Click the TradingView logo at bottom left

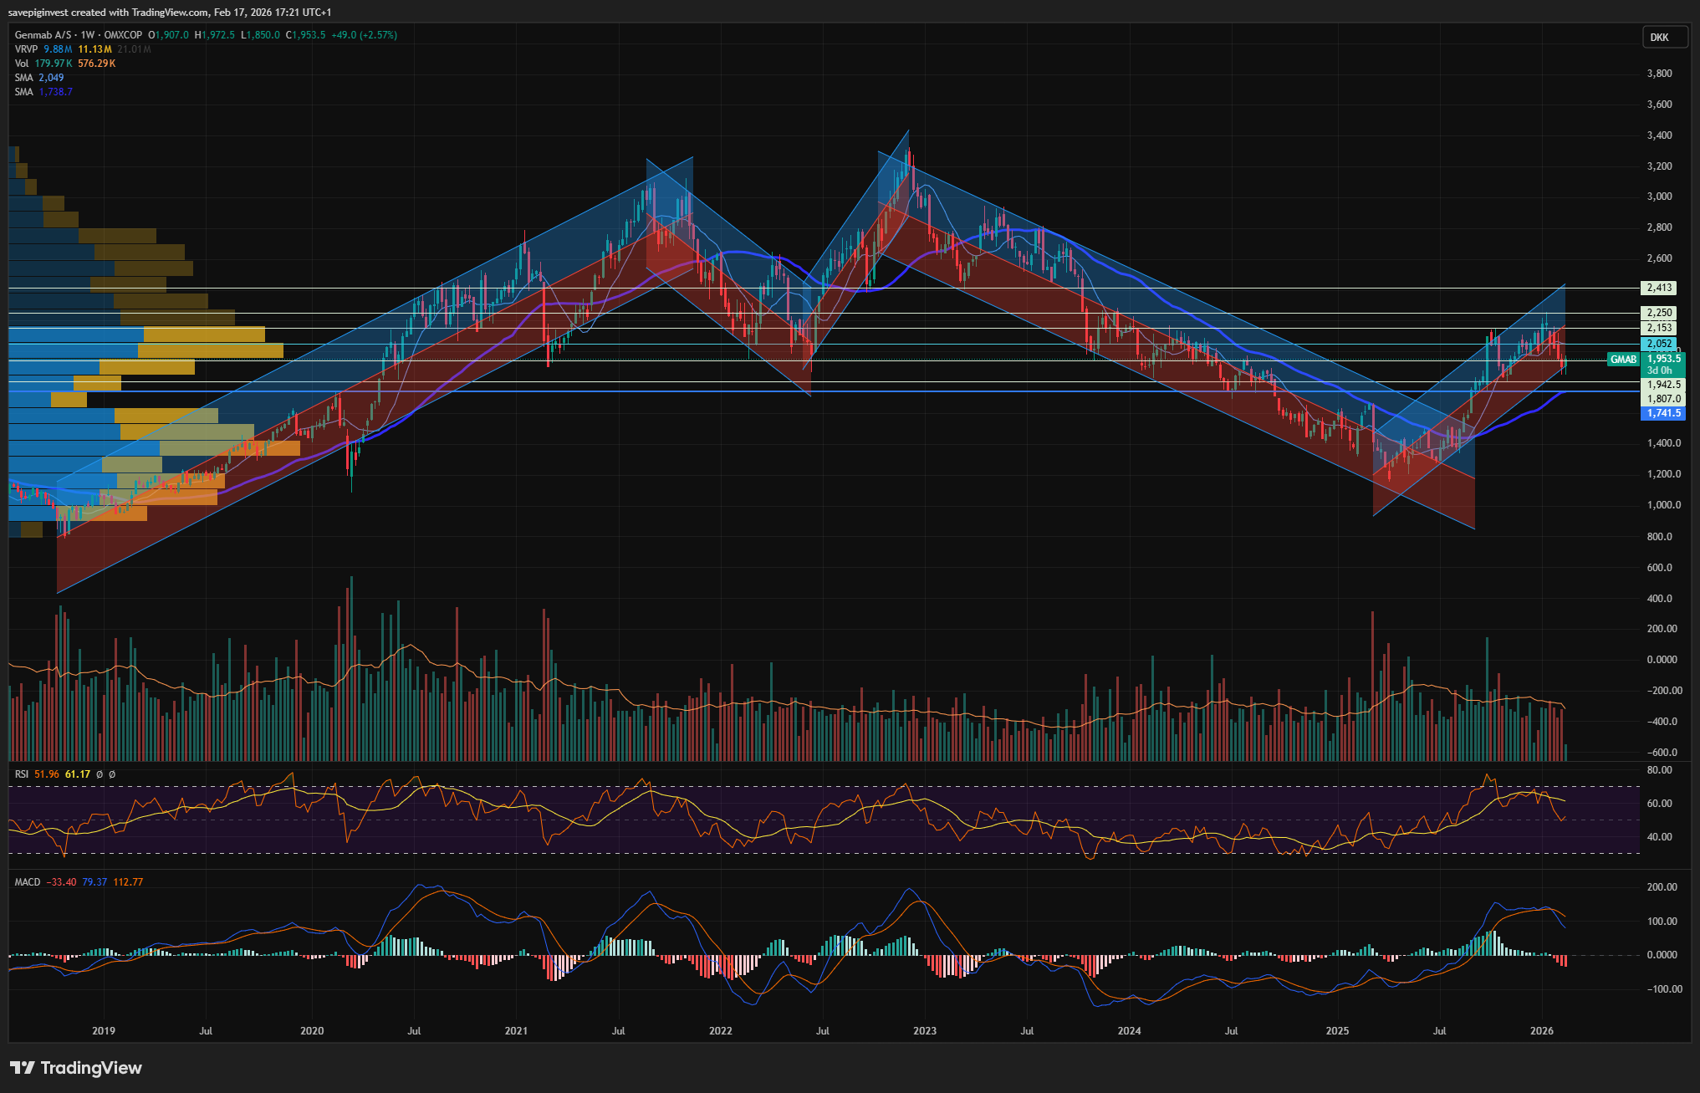tap(76, 1068)
